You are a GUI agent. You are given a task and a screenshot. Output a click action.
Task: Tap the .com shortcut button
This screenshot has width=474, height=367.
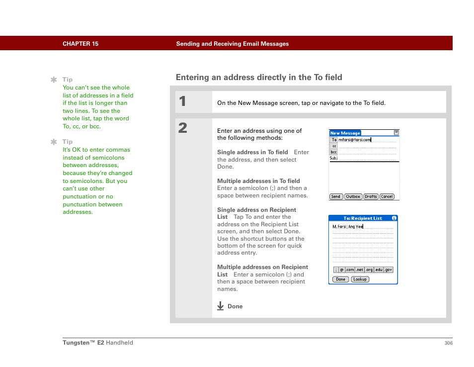click(x=350, y=270)
